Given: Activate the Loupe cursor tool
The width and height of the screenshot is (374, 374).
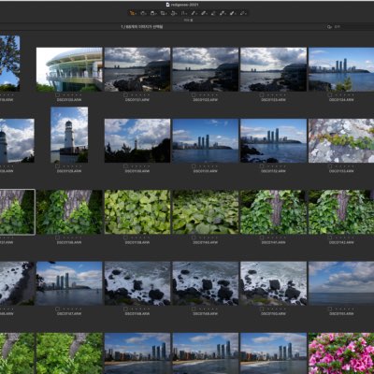Looking at the screenshot, I should [x=152, y=13].
